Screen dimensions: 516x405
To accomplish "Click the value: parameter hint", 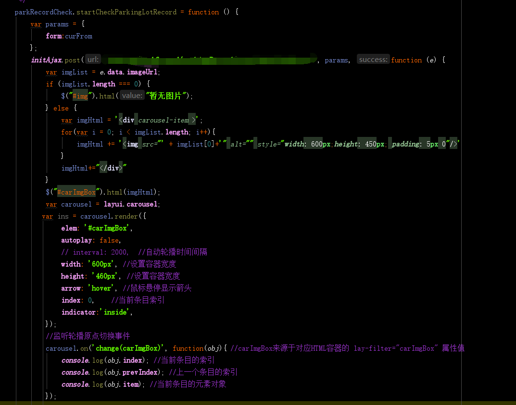I will [132, 96].
